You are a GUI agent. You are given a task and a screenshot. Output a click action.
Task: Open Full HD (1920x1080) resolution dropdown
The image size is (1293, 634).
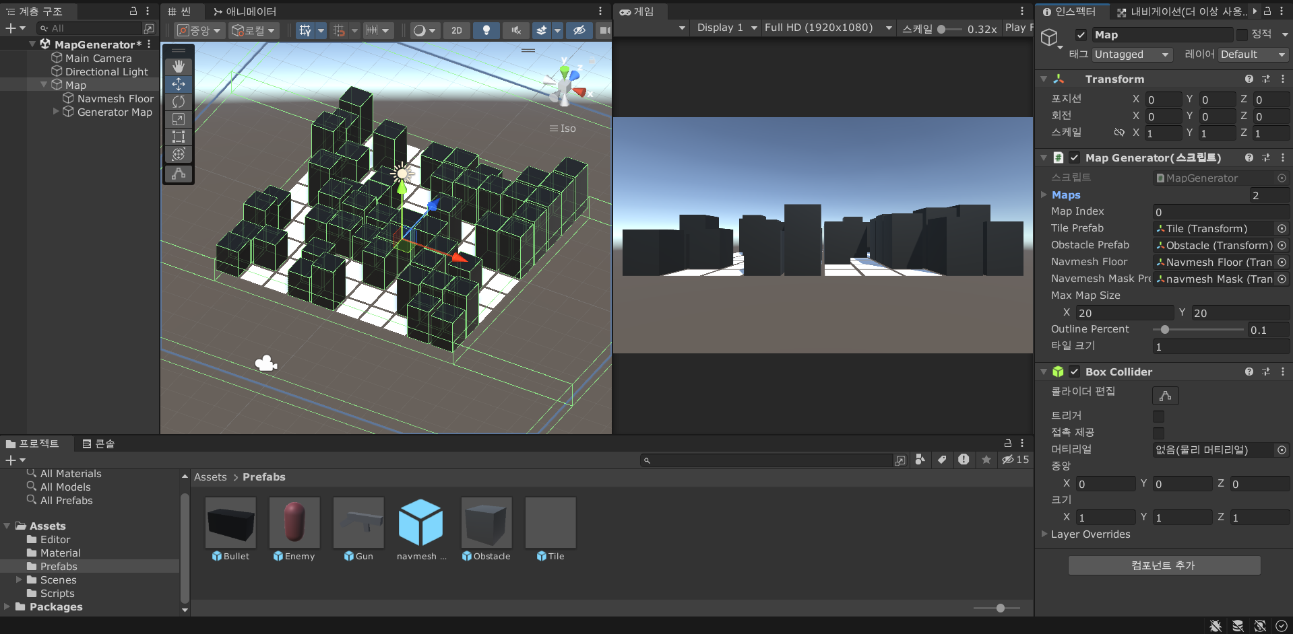828,28
